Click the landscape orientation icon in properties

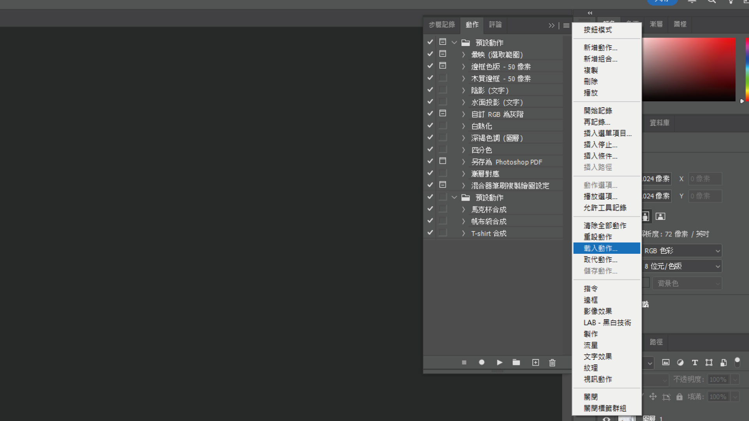(x=660, y=216)
